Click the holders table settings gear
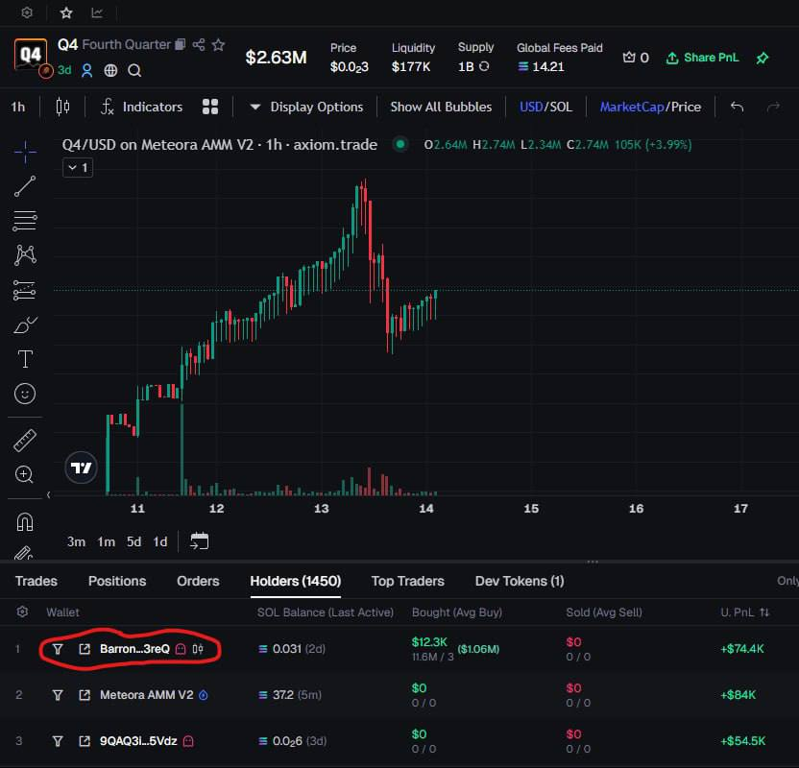This screenshot has height=768, width=799. (x=22, y=612)
